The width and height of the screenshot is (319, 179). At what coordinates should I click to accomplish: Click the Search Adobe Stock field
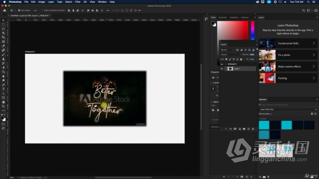[x=288, y=105]
